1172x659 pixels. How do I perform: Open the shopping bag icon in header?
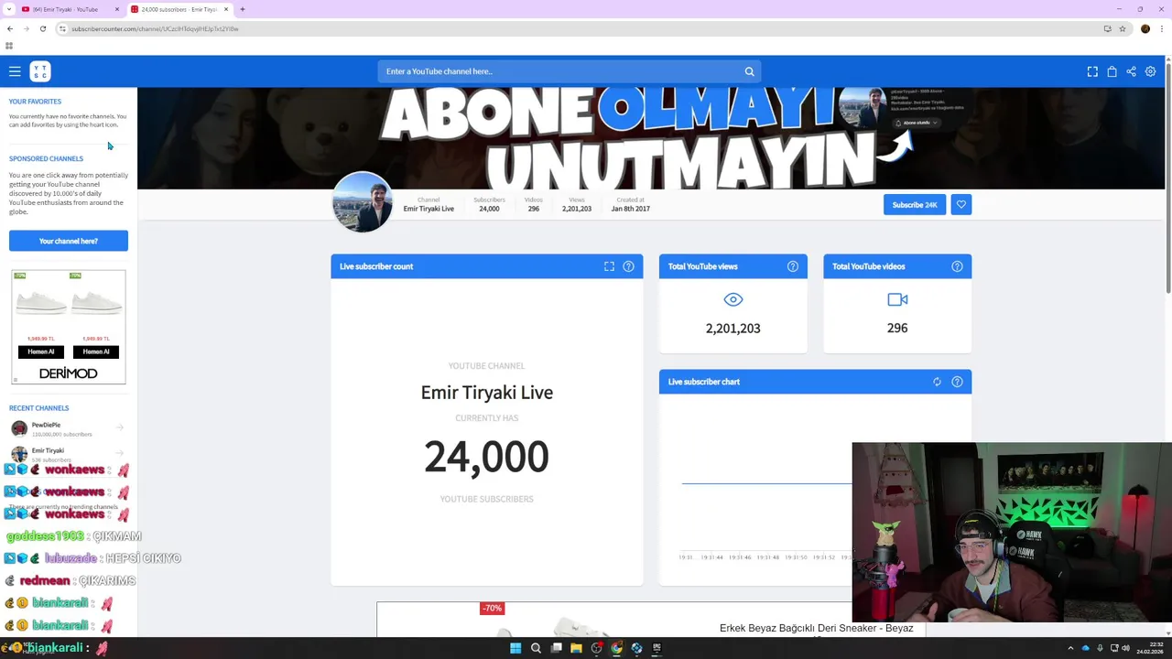pos(1112,71)
